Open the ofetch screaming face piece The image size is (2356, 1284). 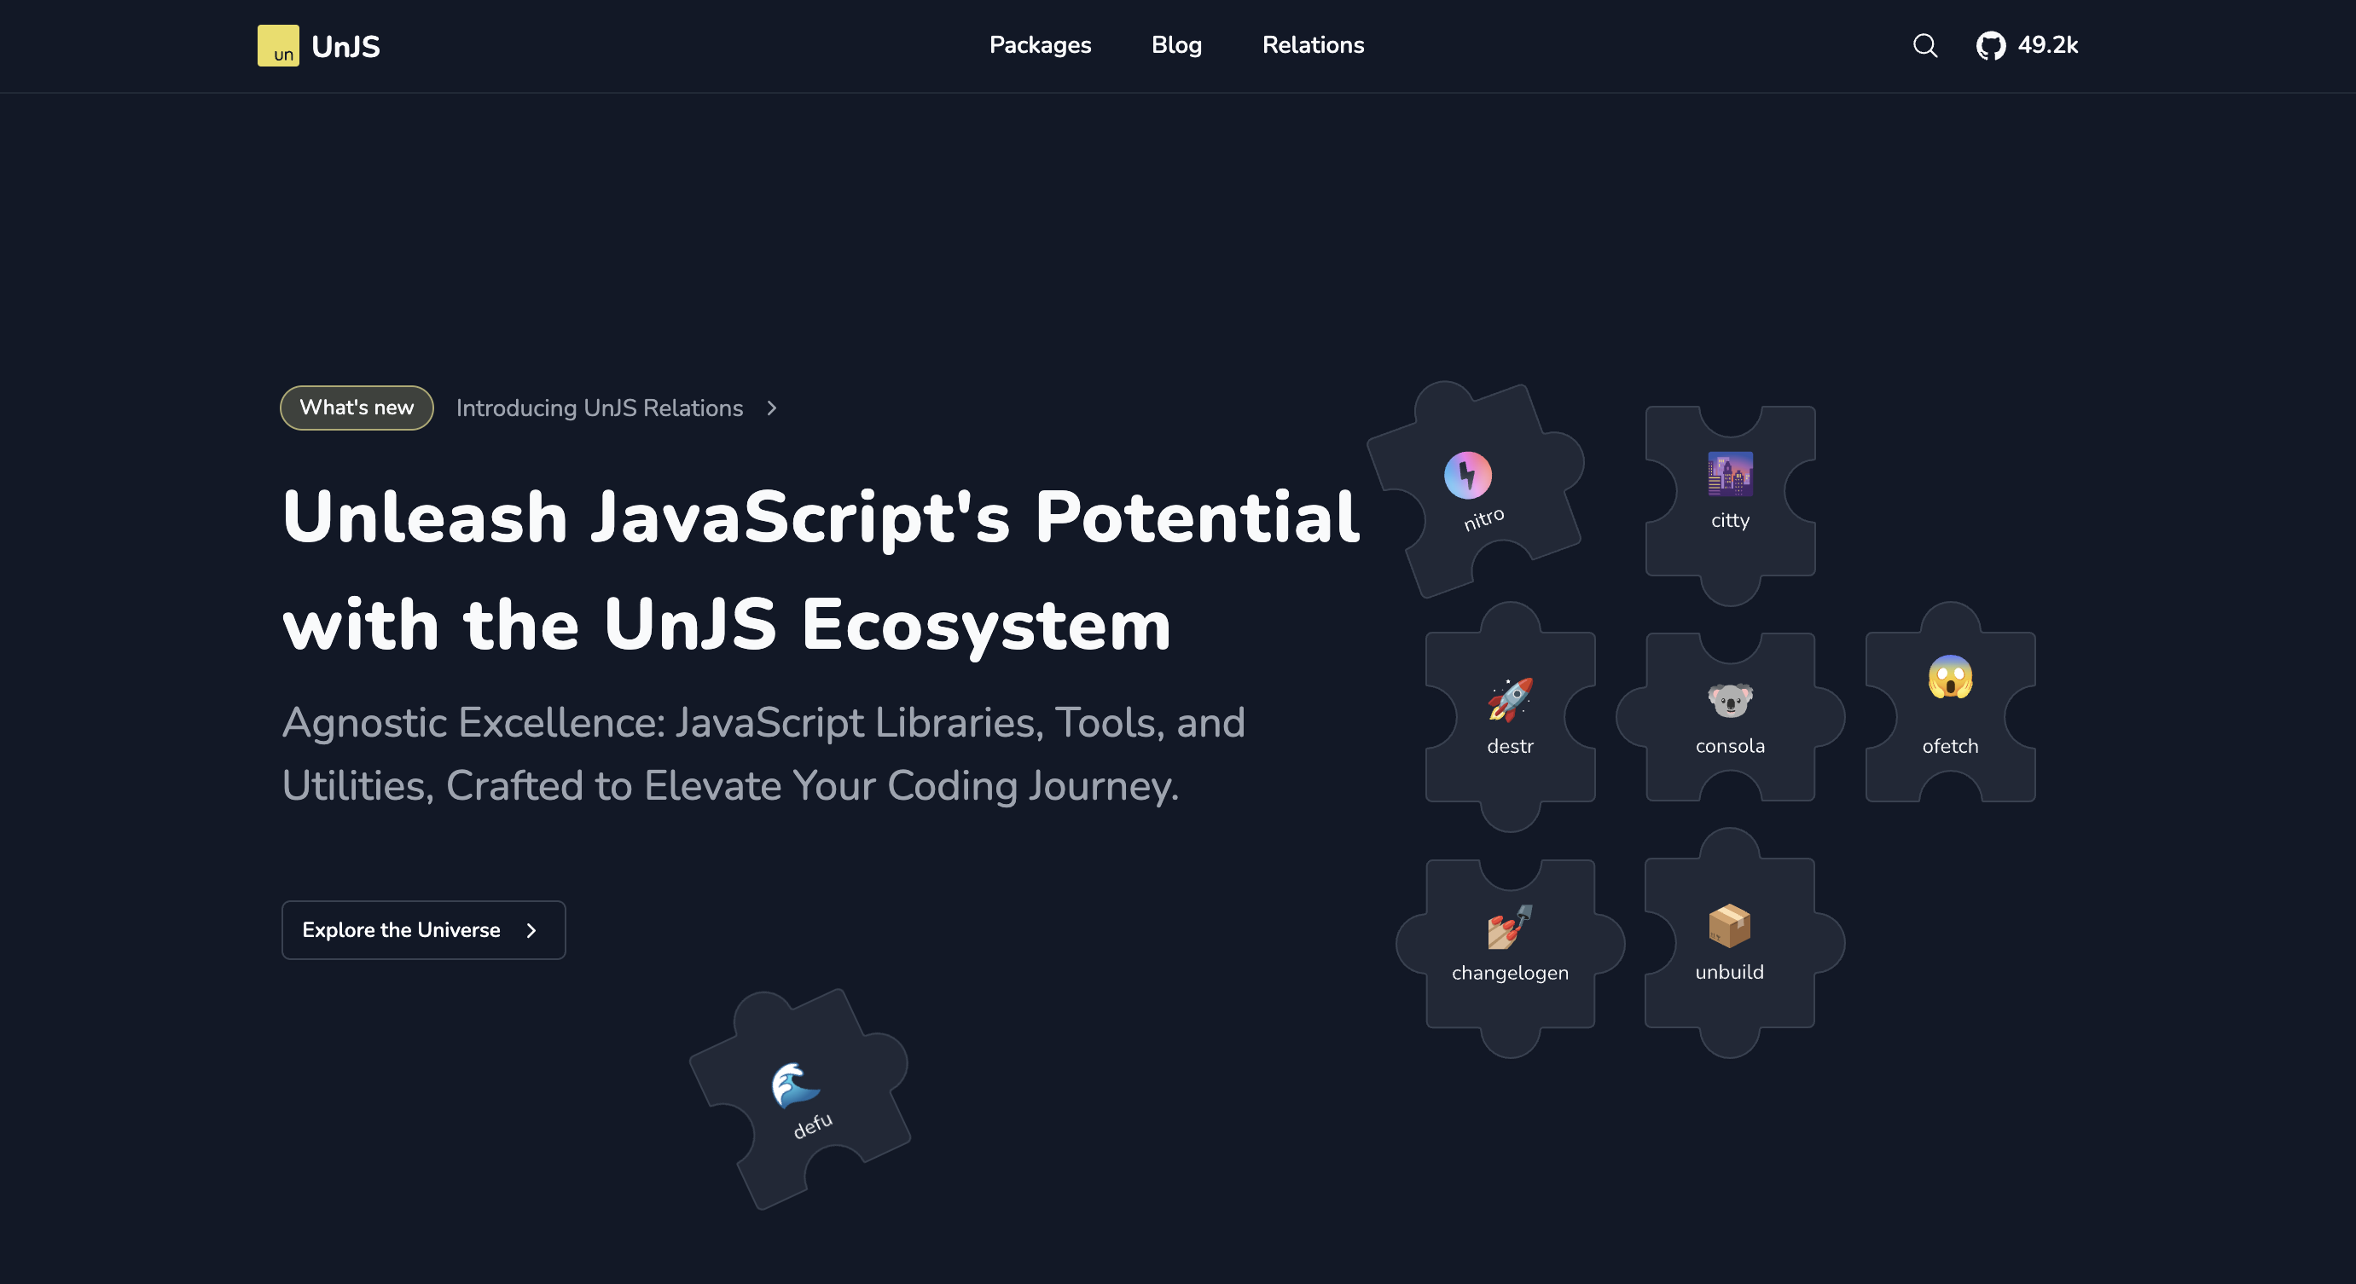[x=1950, y=678]
